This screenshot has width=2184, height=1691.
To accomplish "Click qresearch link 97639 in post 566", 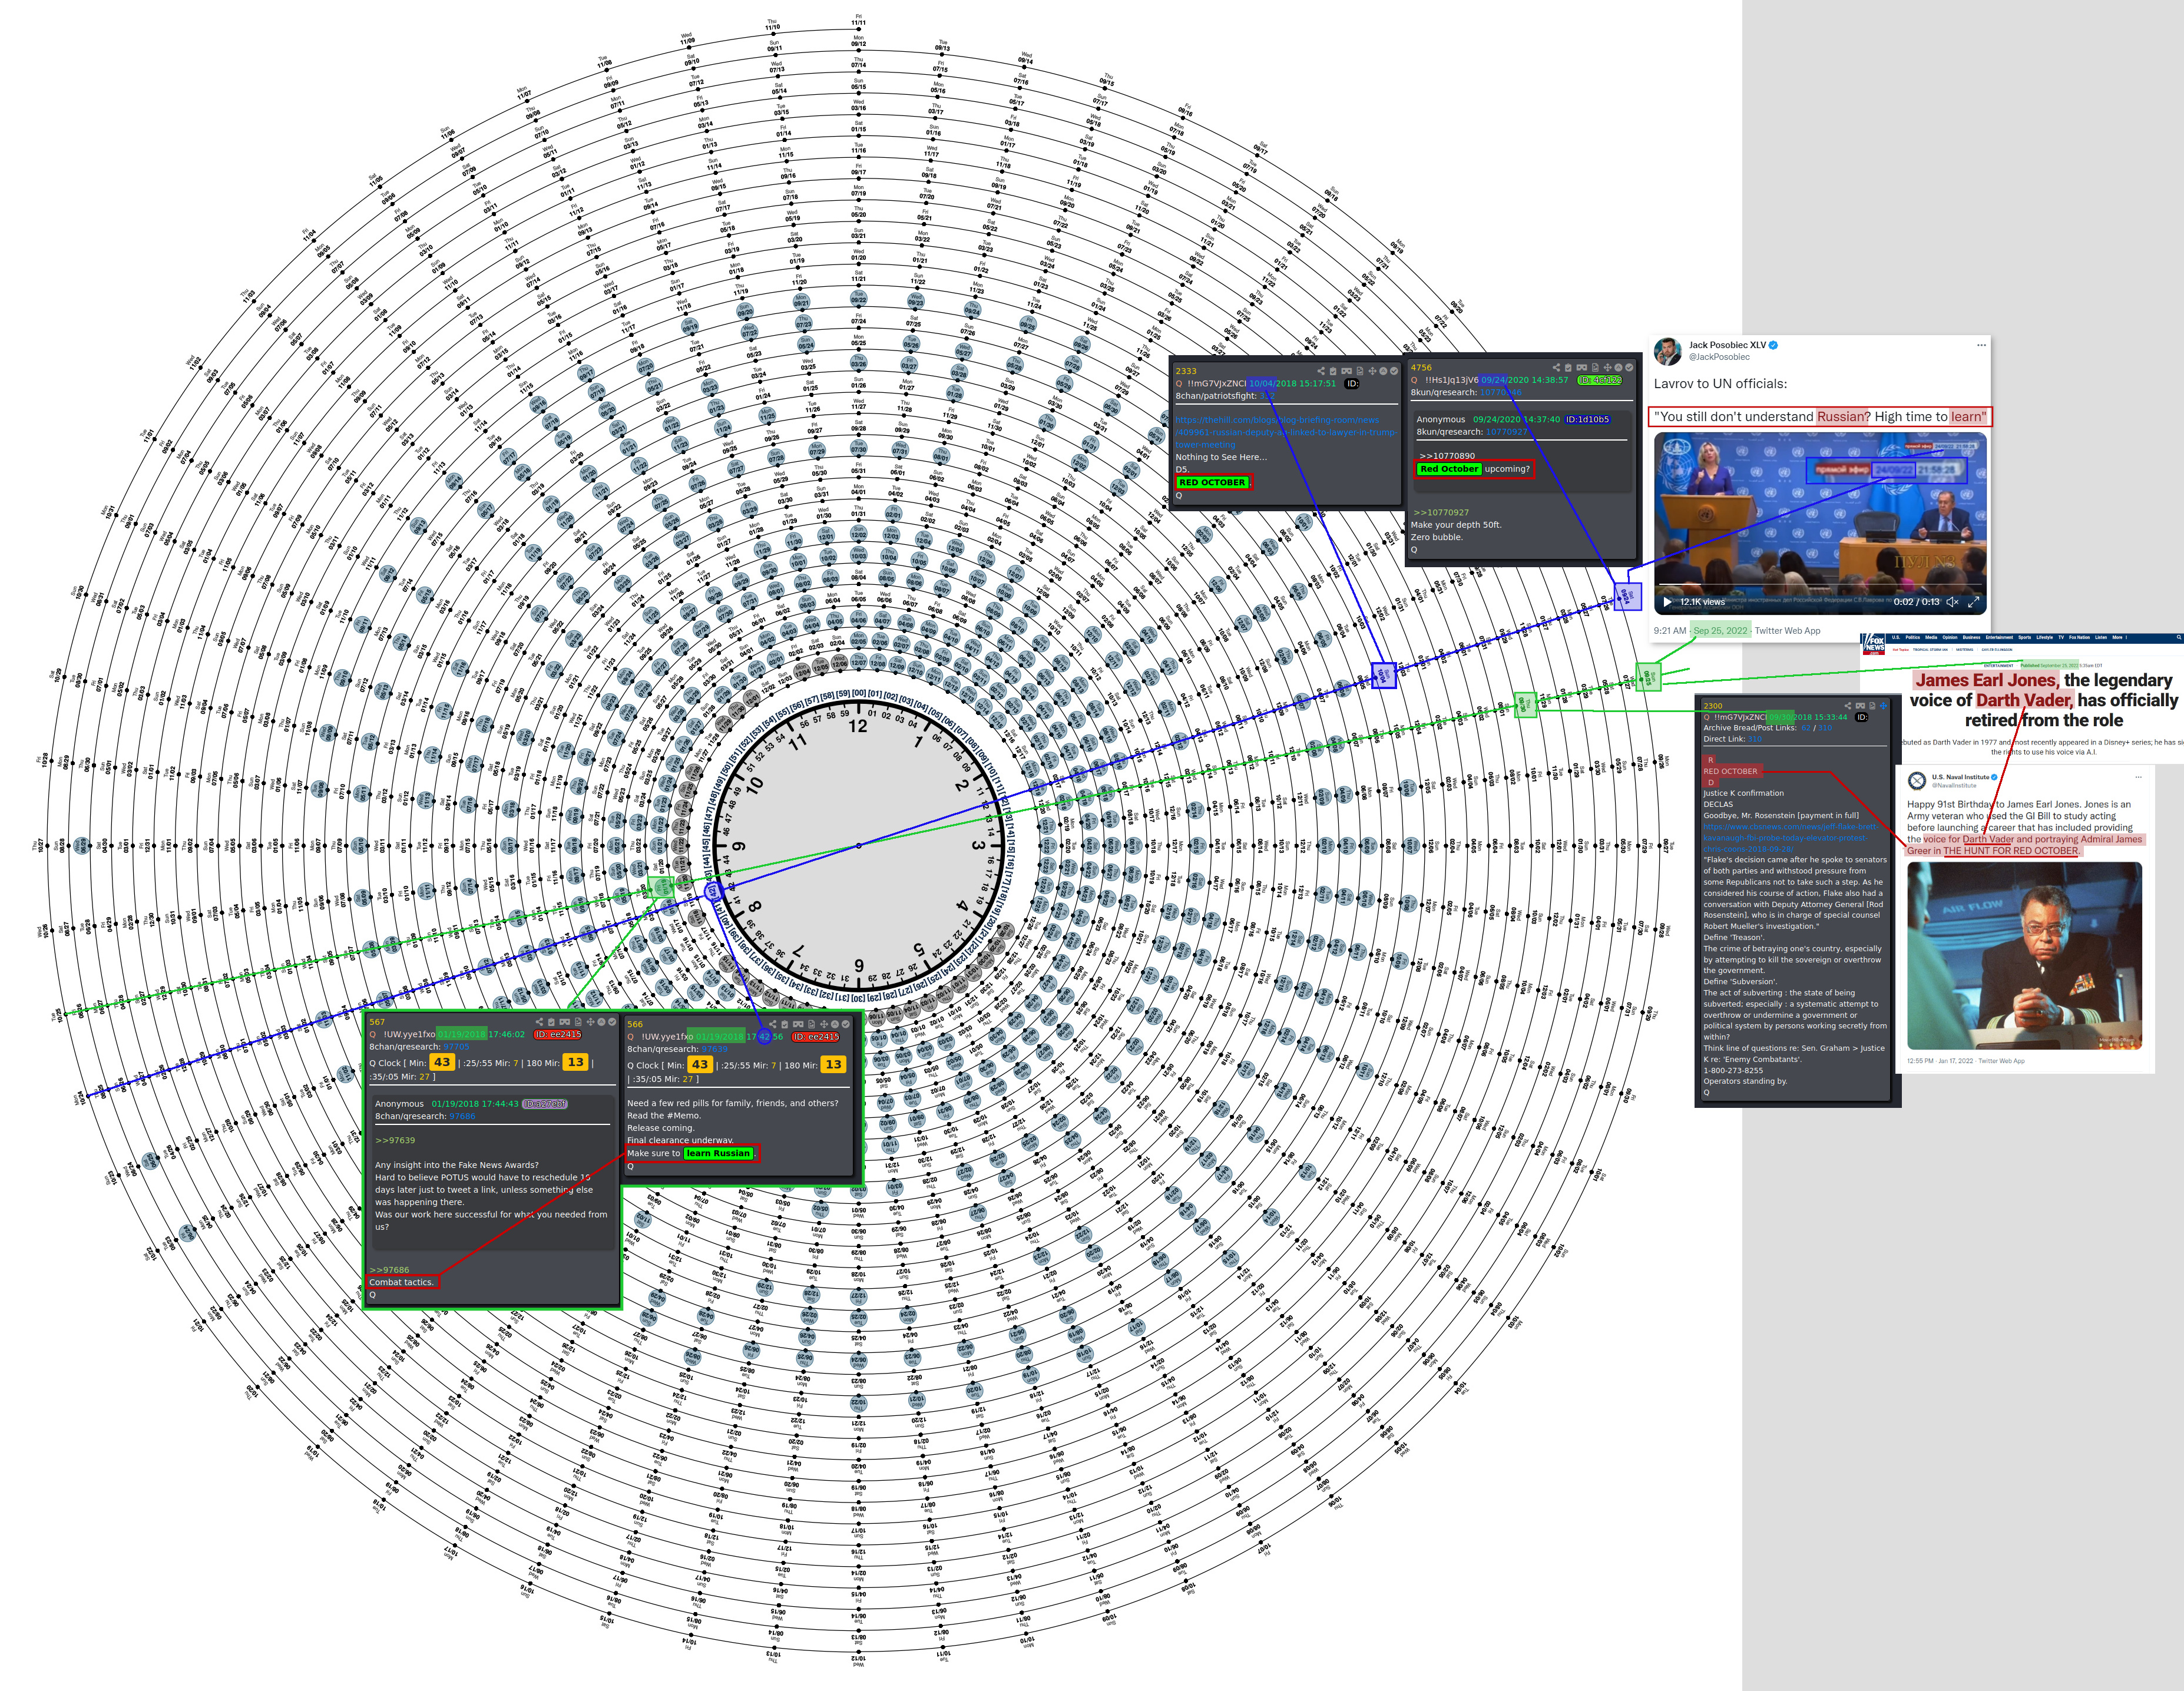I will coord(714,1049).
